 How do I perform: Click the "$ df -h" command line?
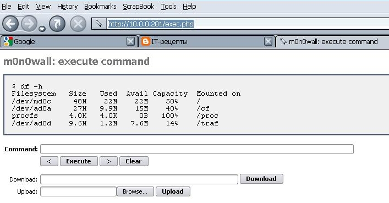tap(27, 86)
